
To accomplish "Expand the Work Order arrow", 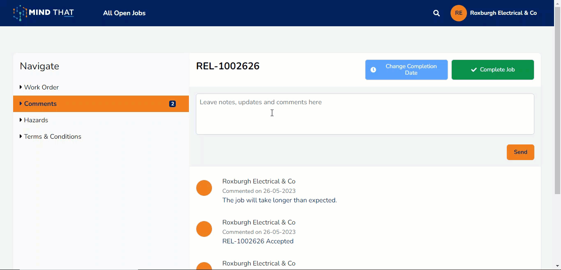I will coord(21,87).
